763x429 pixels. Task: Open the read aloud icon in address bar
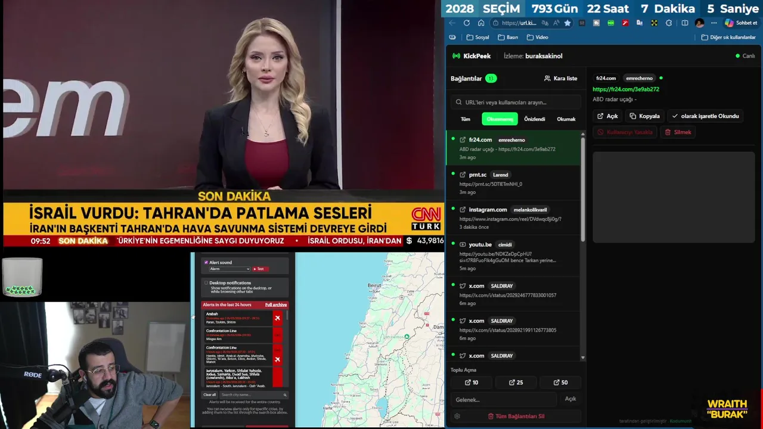click(556, 23)
